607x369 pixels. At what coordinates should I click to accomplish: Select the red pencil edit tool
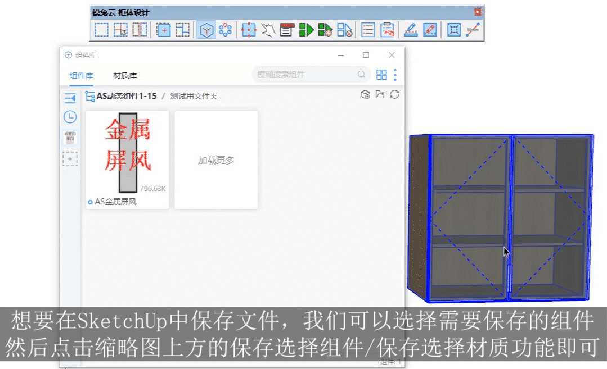[x=430, y=30]
